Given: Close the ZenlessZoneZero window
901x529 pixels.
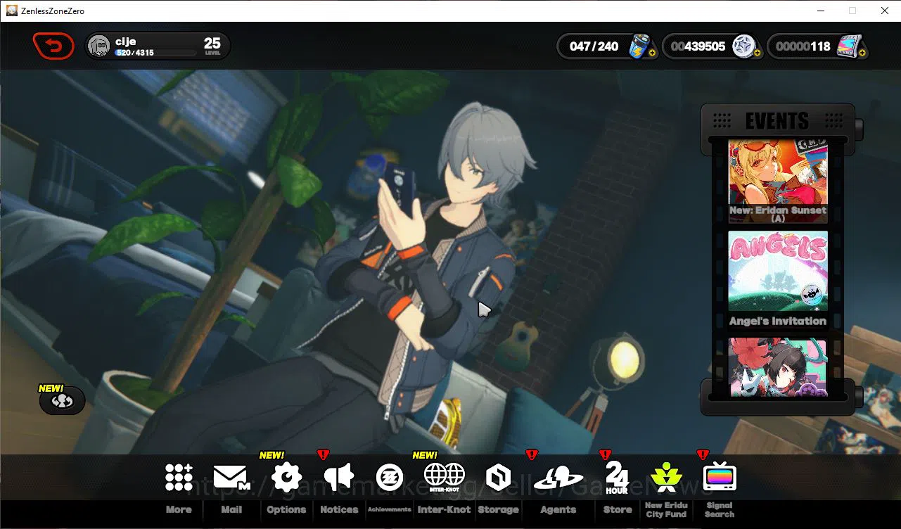Looking at the screenshot, I should pyautogui.click(x=885, y=11).
